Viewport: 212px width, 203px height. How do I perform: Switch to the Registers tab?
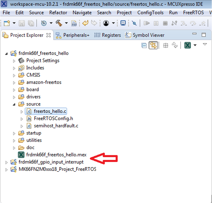[x=108, y=35]
